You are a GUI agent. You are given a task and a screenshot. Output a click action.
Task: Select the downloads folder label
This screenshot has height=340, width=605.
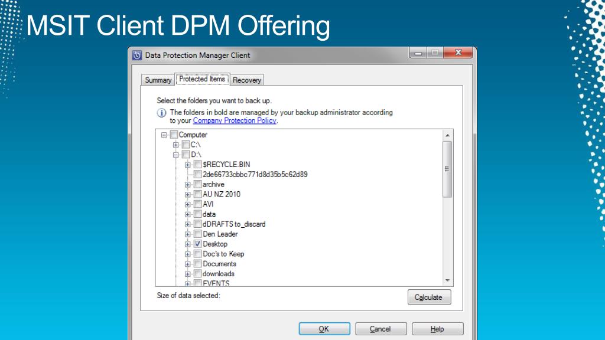pyautogui.click(x=219, y=274)
